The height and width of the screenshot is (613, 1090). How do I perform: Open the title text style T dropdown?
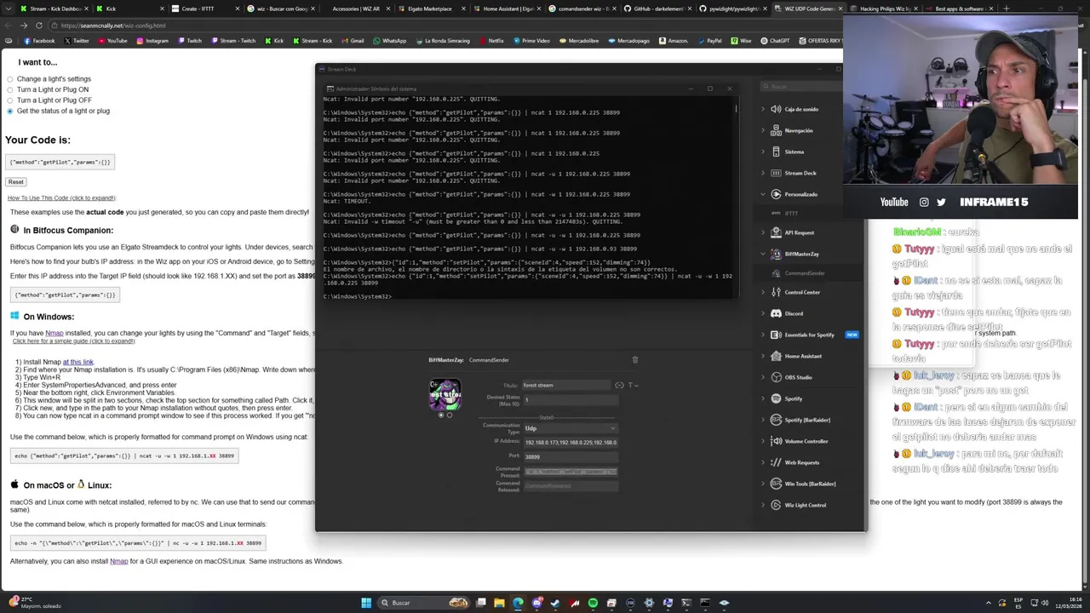click(633, 385)
